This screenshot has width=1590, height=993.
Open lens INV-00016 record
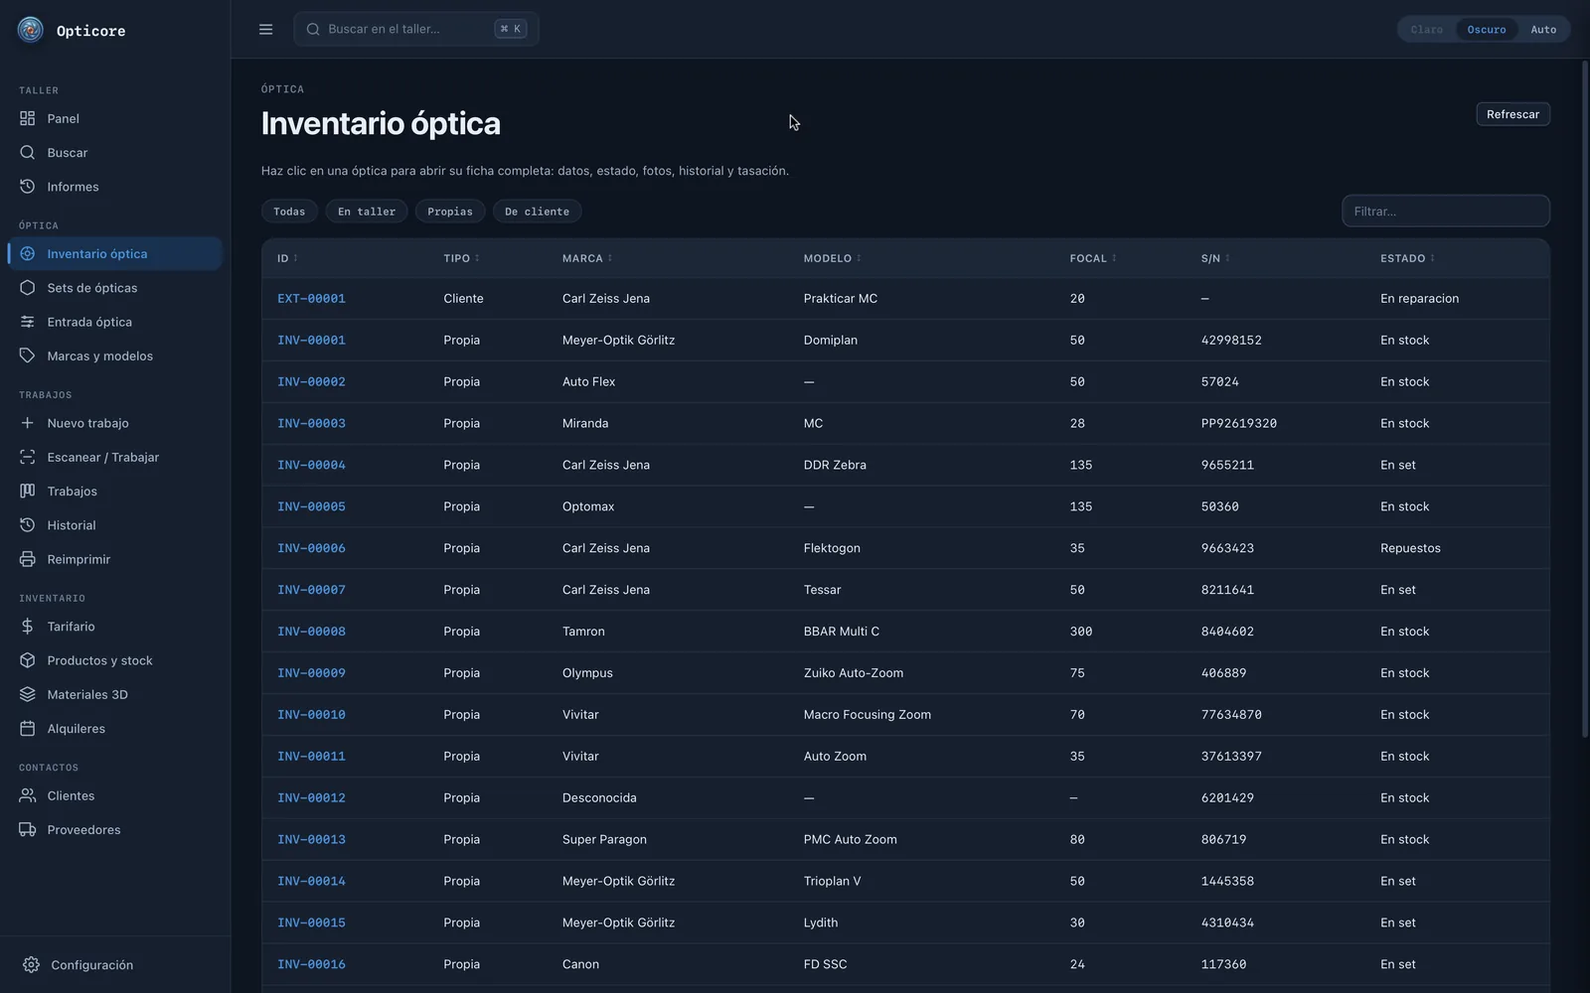pos(311,964)
